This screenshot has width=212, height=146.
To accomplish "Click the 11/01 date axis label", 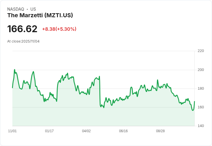I will 12,131.
